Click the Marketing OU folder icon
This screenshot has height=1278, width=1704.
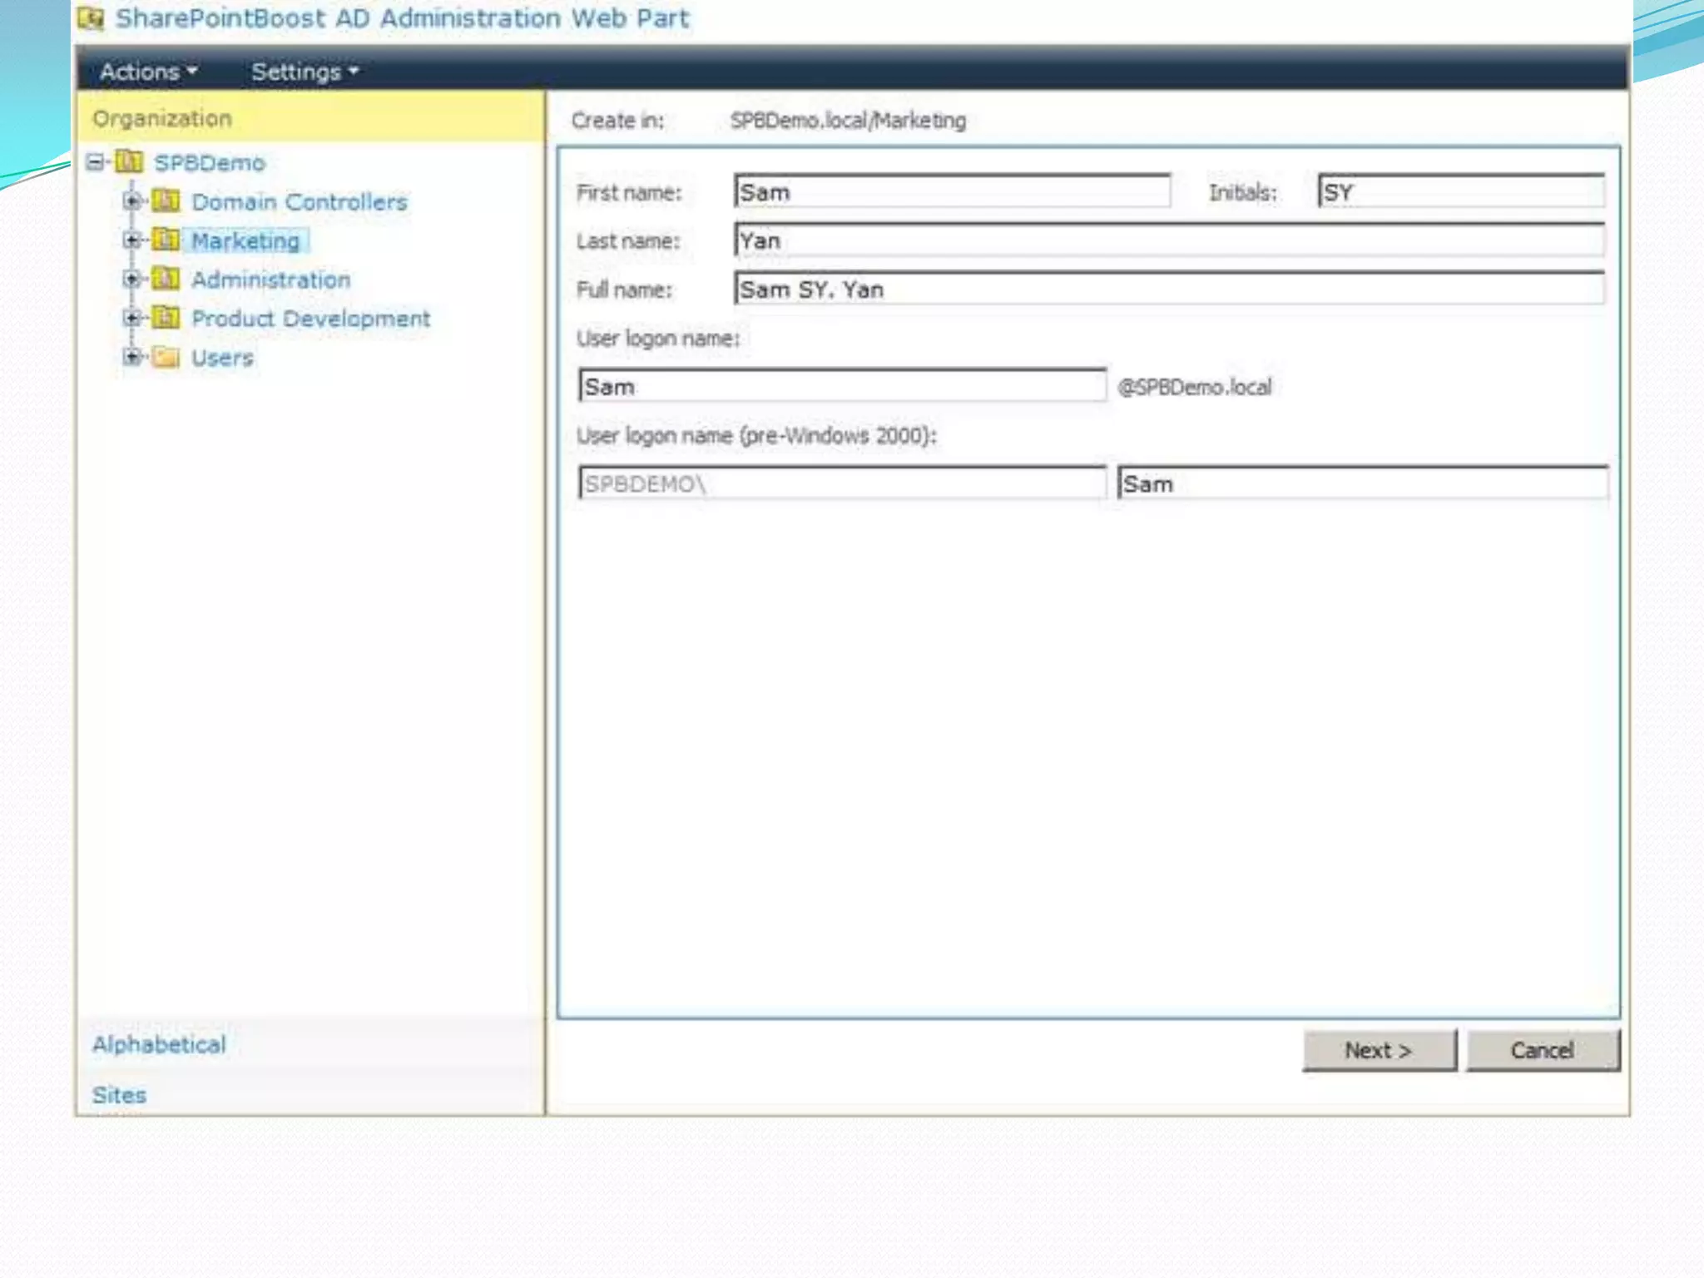pos(166,240)
